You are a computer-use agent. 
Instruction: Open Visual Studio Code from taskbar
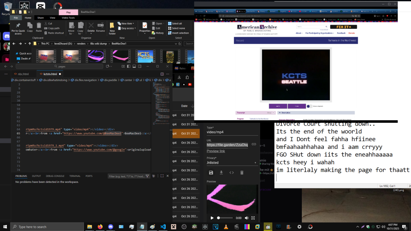coord(163,227)
